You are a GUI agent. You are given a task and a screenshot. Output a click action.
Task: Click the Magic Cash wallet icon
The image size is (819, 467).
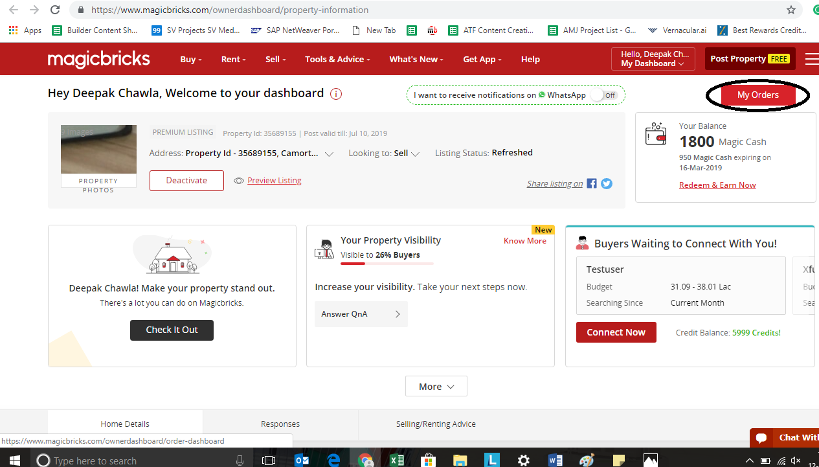tap(656, 135)
